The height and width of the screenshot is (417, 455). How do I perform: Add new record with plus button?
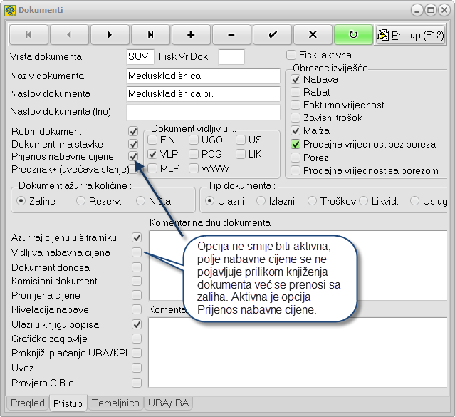[x=191, y=34]
